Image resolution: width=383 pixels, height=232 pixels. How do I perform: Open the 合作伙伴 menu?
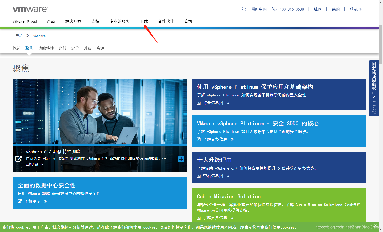(166, 21)
